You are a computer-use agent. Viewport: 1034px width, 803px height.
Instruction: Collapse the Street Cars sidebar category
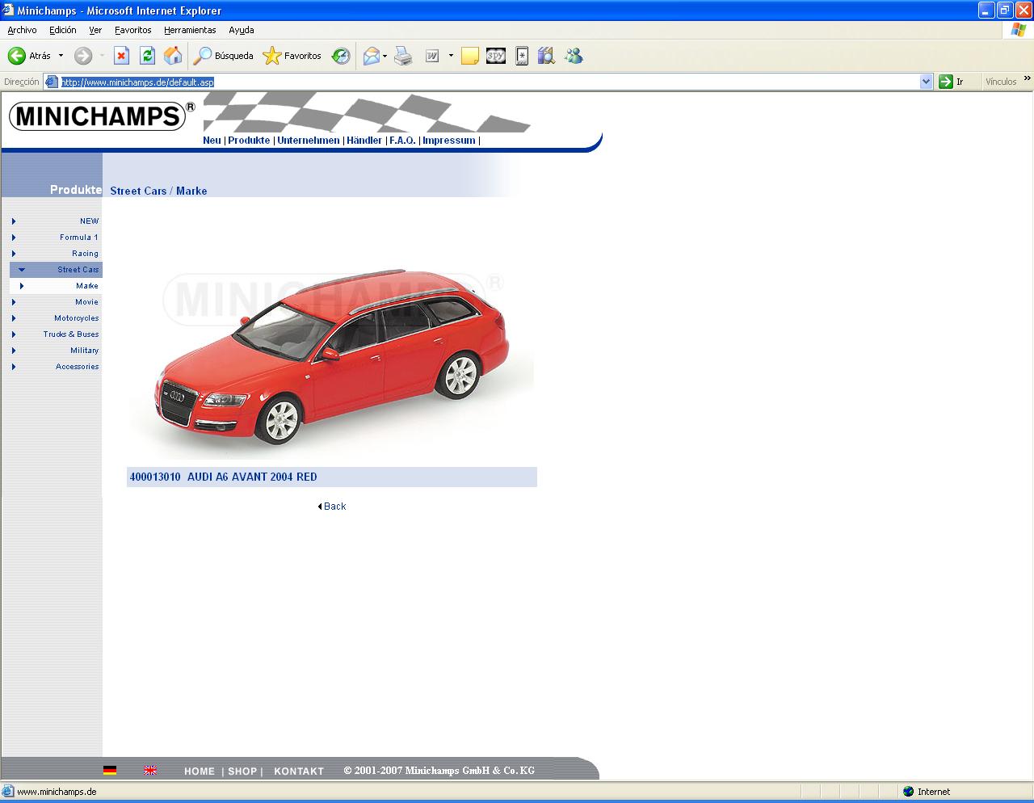[56, 270]
